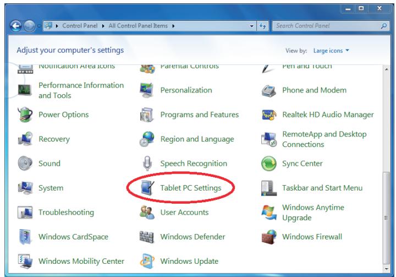Image resolution: width=396 pixels, height=277 pixels.
Task: Click the Personalization monitor icon
Action: click(147, 90)
